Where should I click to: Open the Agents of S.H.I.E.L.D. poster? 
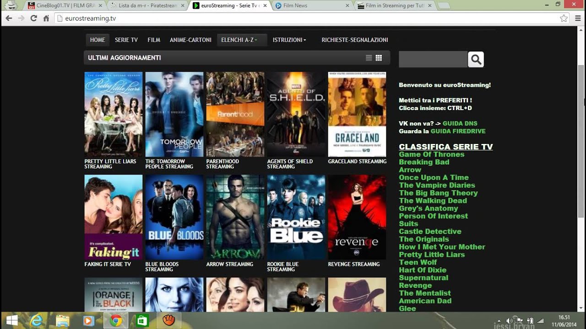coord(296,114)
